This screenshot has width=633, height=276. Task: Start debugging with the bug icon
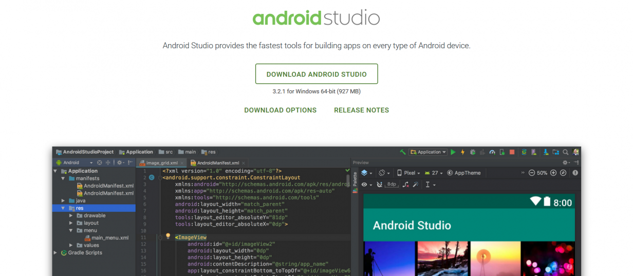(x=473, y=152)
